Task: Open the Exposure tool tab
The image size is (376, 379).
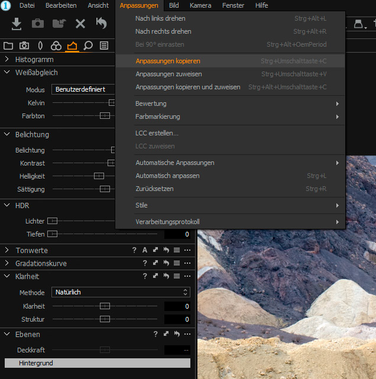Action: pos(72,46)
